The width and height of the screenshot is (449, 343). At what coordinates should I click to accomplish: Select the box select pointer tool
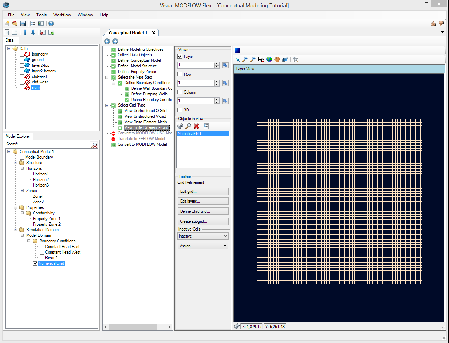click(x=237, y=59)
